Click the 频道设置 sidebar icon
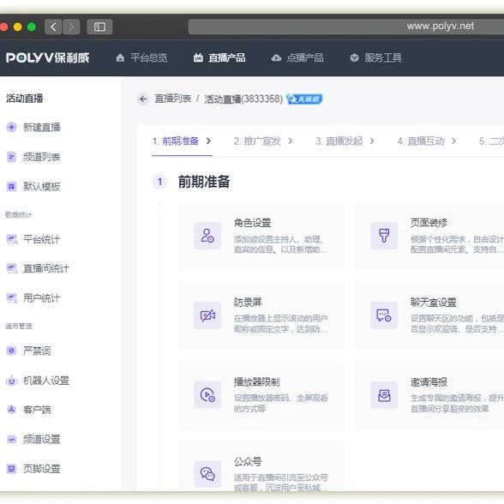This screenshot has width=504, height=504. pyautogui.click(x=12, y=439)
